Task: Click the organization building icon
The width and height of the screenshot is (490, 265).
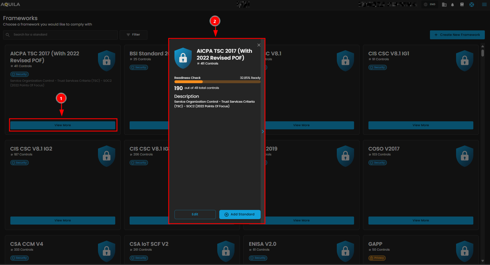Action: pyautogui.click(x=444, y=5)
